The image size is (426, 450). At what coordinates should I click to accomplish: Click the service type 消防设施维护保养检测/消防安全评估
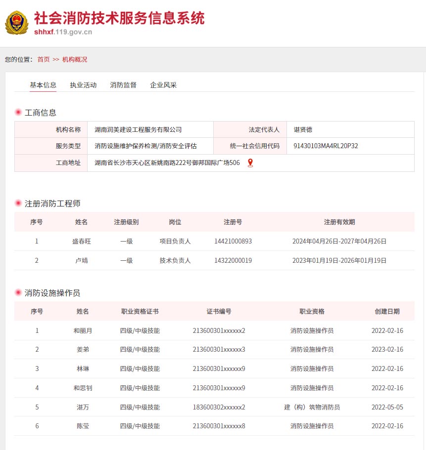(x=146, y=146)
